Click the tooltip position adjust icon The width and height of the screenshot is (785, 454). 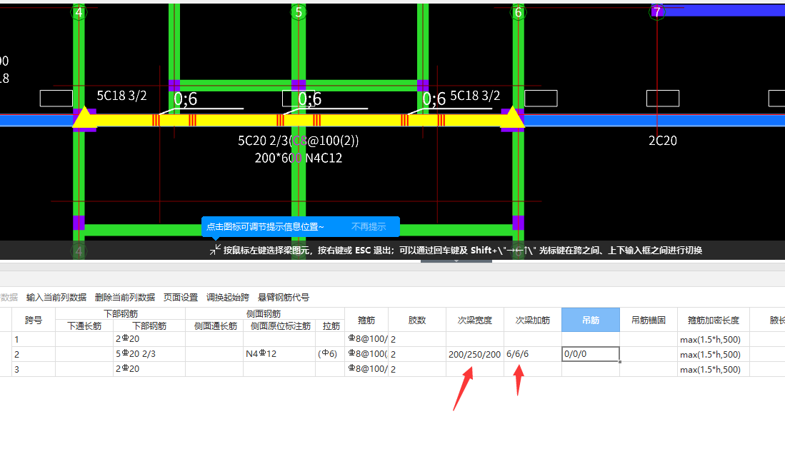click(x=215, y=249)
